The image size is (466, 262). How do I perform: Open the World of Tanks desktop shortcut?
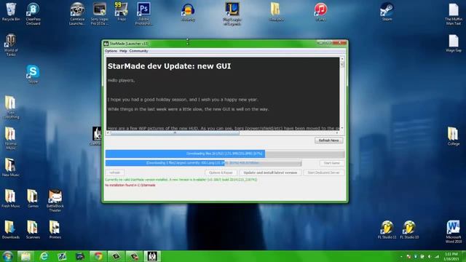11,45
